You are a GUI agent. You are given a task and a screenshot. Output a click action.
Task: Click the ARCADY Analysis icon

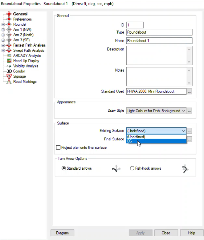(9, 56)
